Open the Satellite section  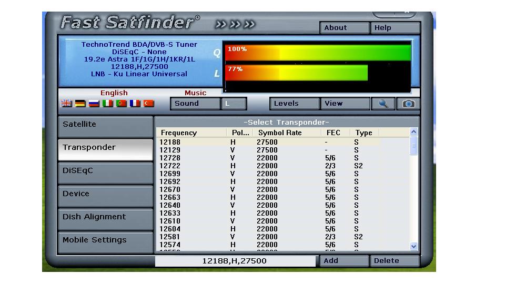coord(105,127)
